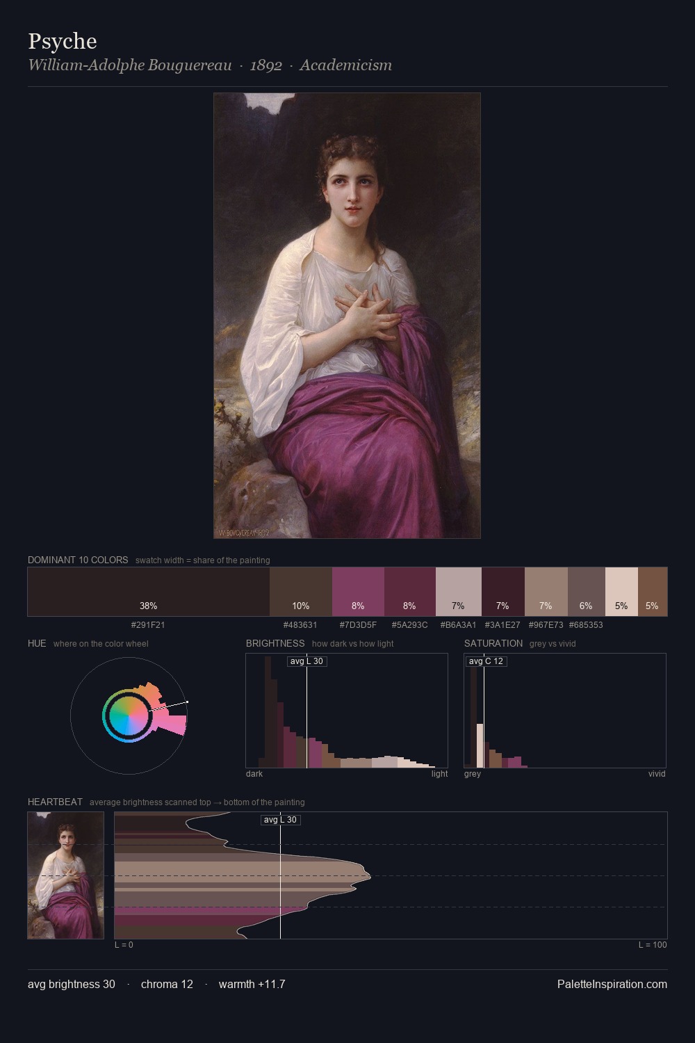Click the 'SATURATION' section heading

(x=493, y=643)
